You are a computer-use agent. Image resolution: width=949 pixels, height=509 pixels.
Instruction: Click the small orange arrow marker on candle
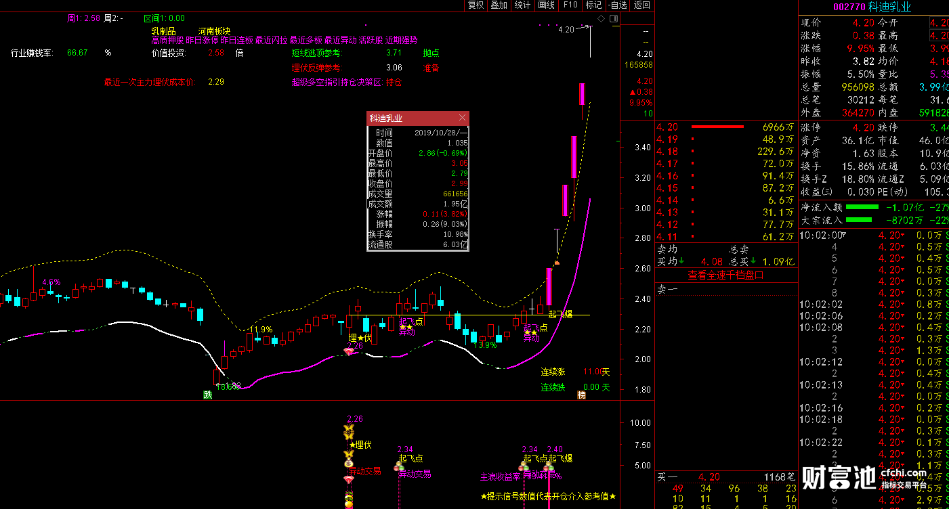[557, 263]
